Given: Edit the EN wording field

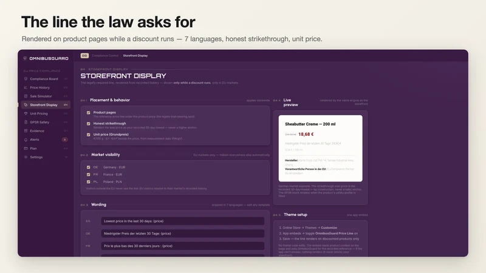Looking at the screenshot, I should click(x=183, y=221).
